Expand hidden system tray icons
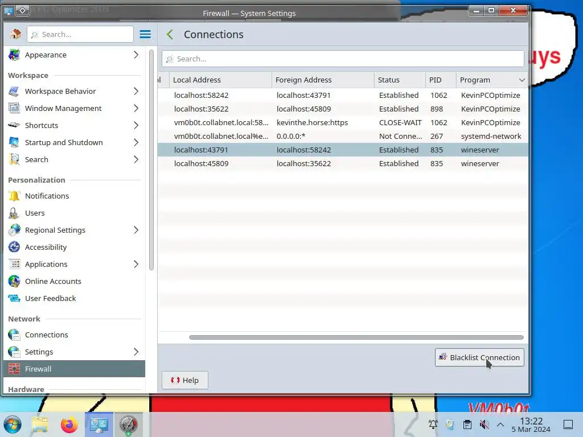The width and height of the screenshot is (583, 437). point(500,424)
